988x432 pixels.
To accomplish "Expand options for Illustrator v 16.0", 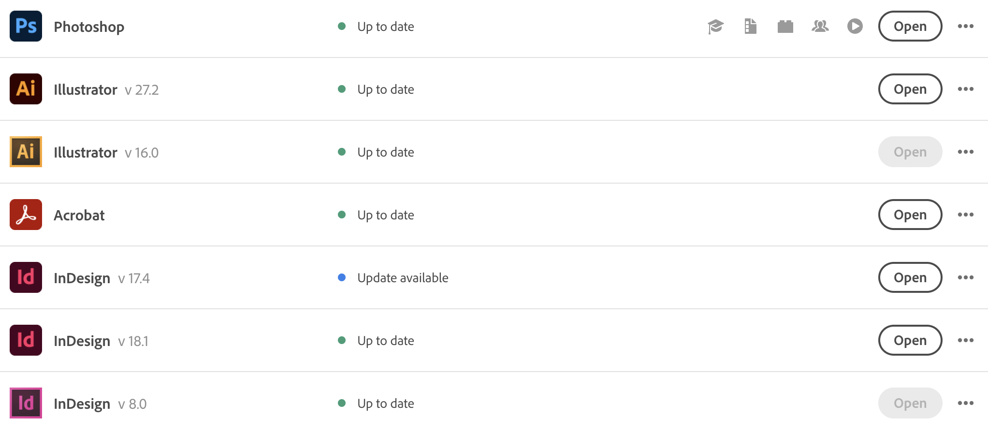I will pyautogui.click(x=966, y=152).
